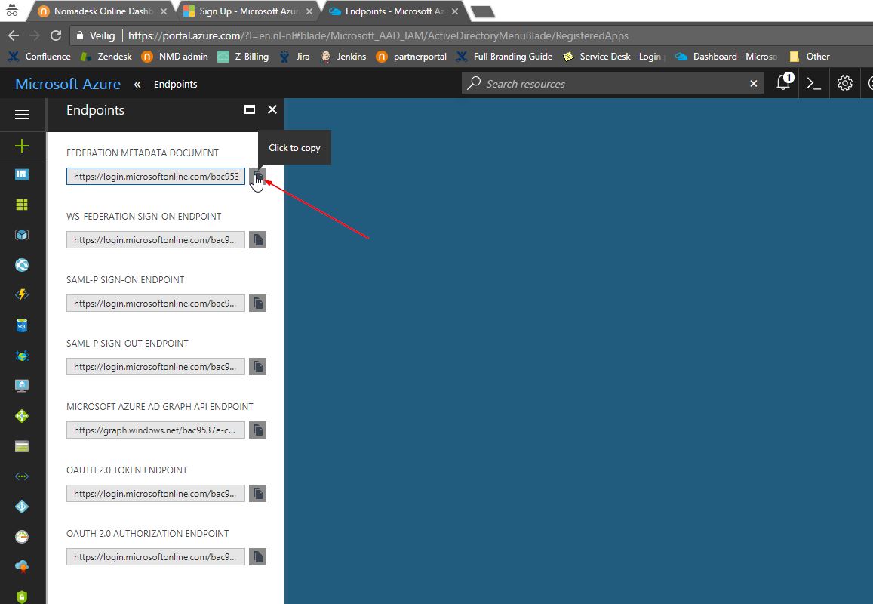Copy the WS-Federation Sign-On Endpoint URL
This screenshot has width=873, height=604.
[x=257, y=240]
